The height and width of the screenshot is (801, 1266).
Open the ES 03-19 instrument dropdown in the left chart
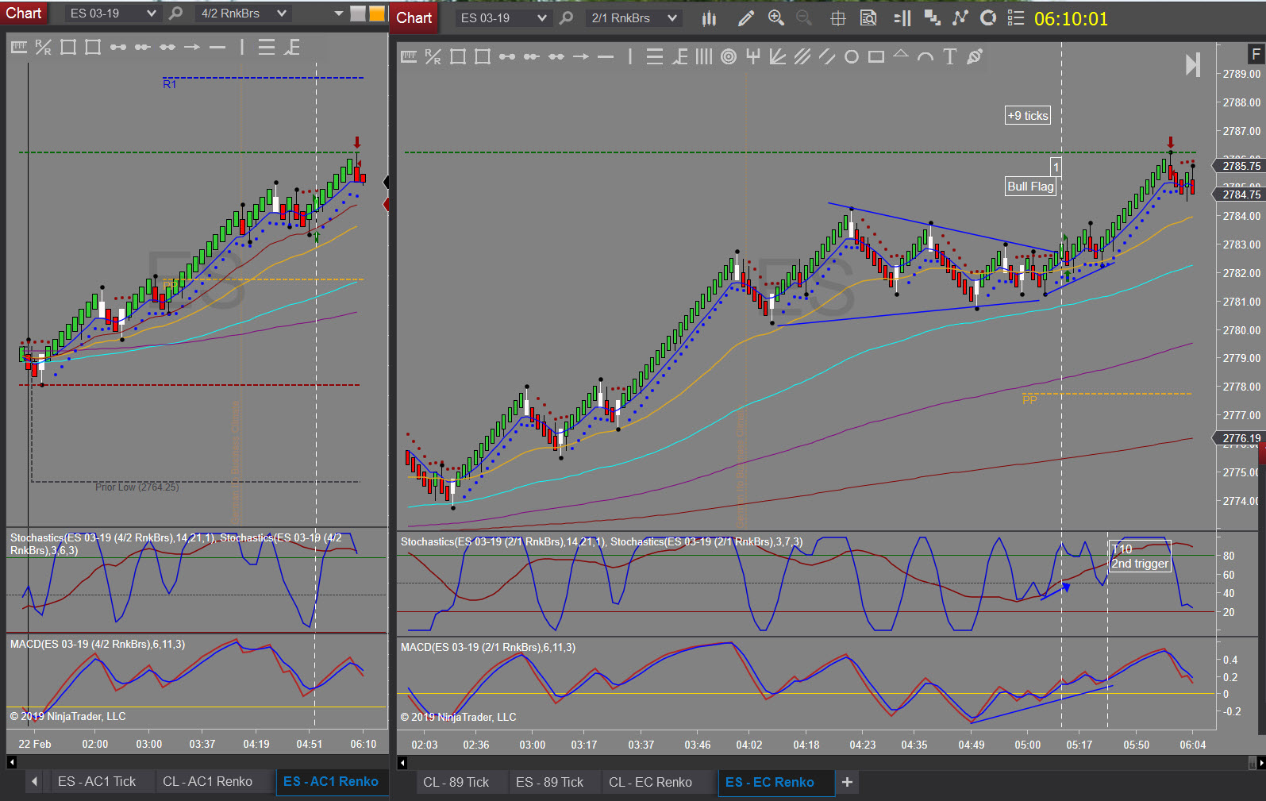coord(112,13)
